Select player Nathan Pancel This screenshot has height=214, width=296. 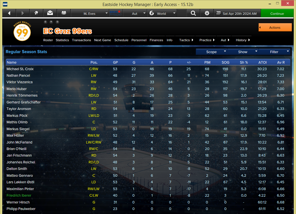point(18,75)
